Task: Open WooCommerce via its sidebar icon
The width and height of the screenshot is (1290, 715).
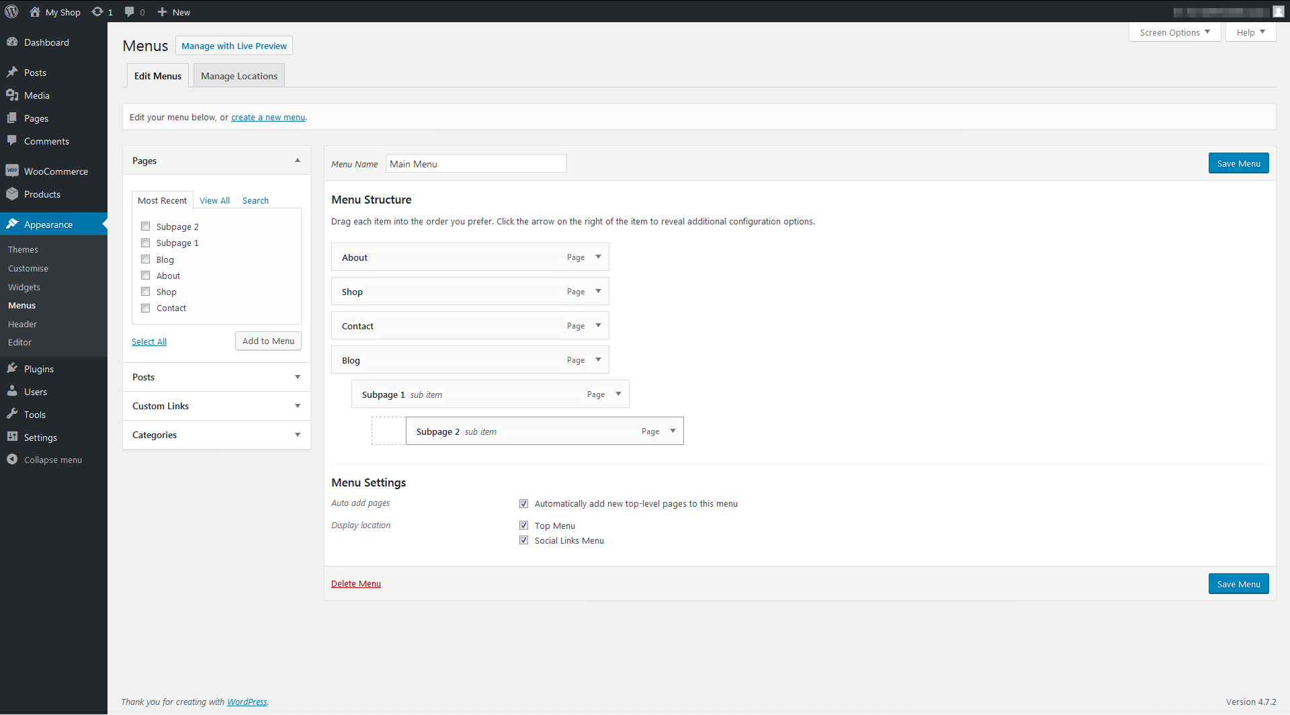Action: pos(12,171)
